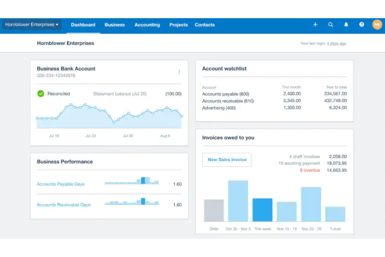Navigate to Contacts
385x257 pixels.
tap(204, 25)
